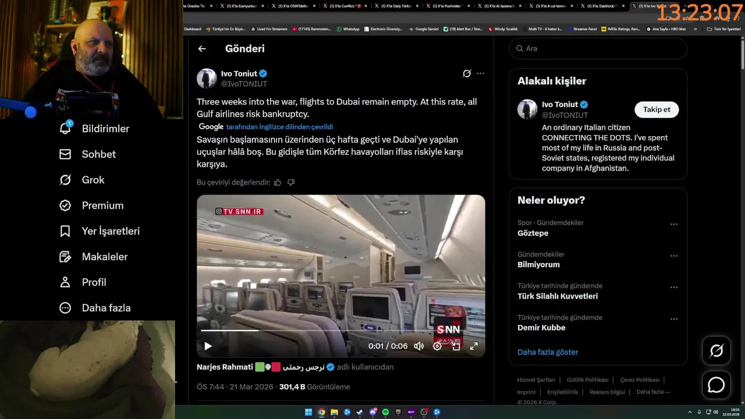Open options for Demir Kubbe trend
This screenshot has width=745, height=419.
pos(674,319)
